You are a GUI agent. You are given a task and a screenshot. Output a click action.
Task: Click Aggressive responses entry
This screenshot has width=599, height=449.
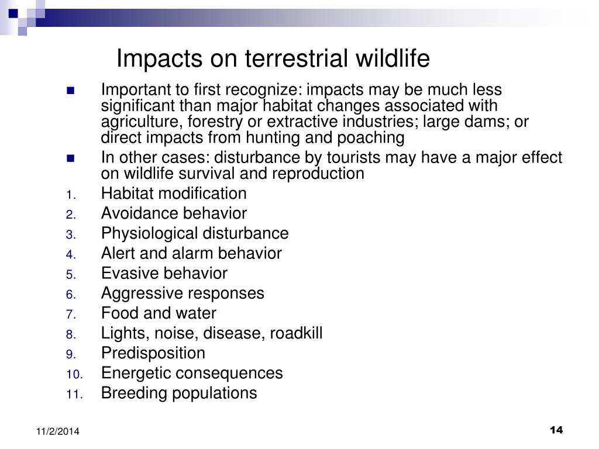click(x=183, y=293)
